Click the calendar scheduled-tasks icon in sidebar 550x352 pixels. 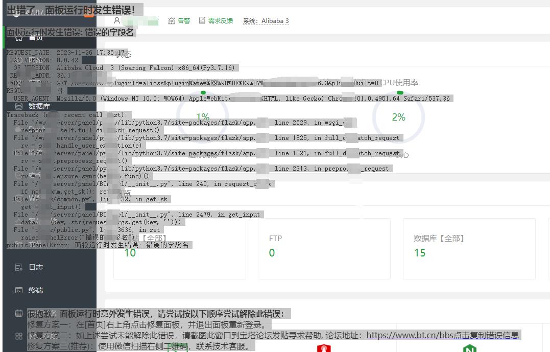click(x=19, y=313)
